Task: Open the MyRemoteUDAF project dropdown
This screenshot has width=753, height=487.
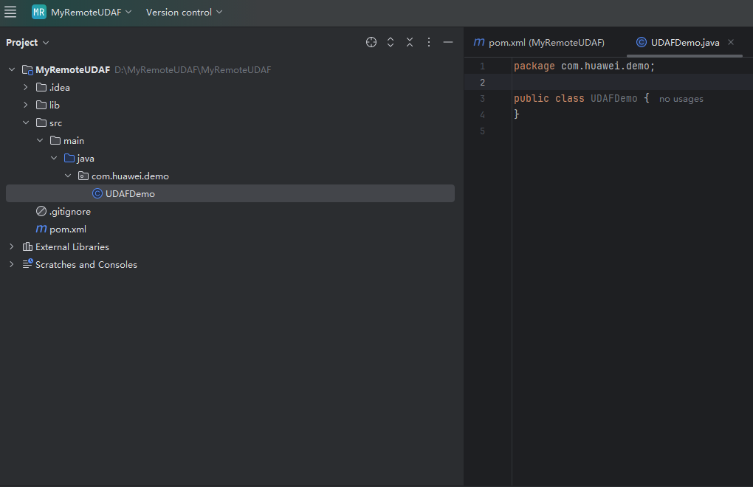Action: coord(92,12)
